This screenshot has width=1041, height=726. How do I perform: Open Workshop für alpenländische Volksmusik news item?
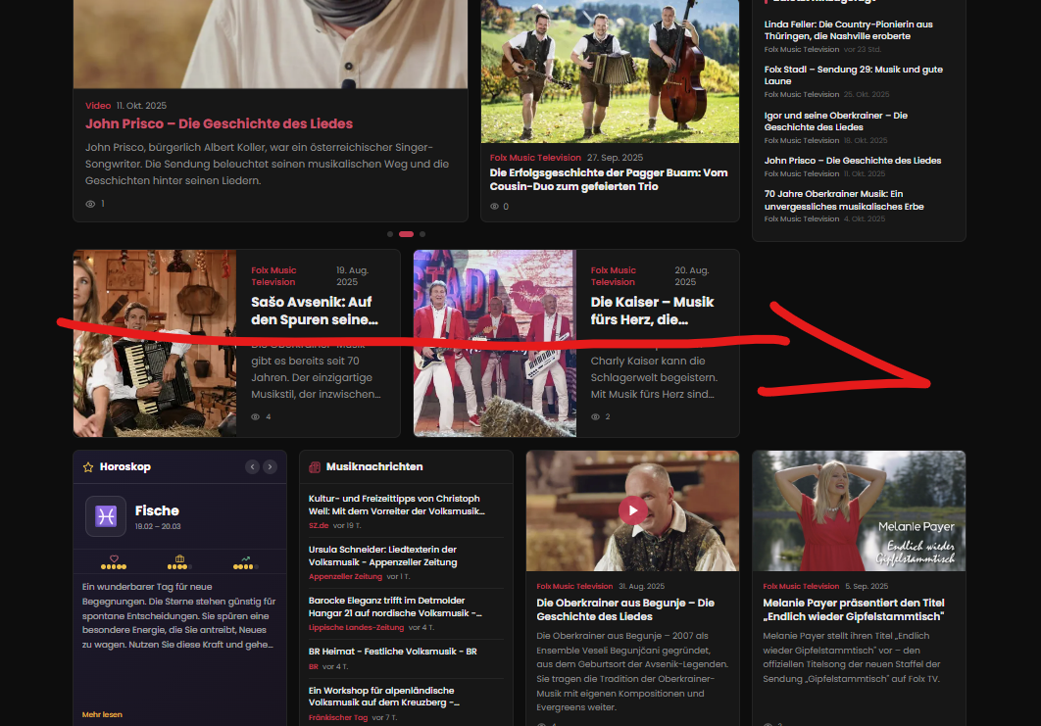pyautogui.click(x=383, y=697)
